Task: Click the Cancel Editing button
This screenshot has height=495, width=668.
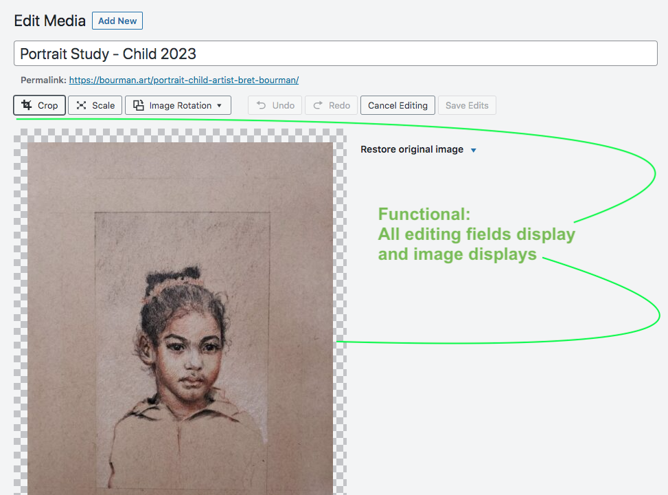Action: click(x=398, y=105)
